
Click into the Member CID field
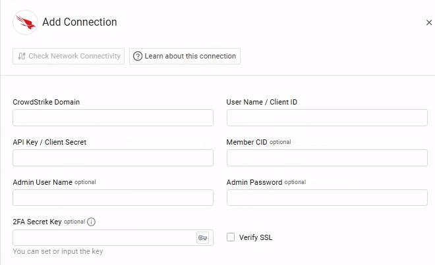327,158
